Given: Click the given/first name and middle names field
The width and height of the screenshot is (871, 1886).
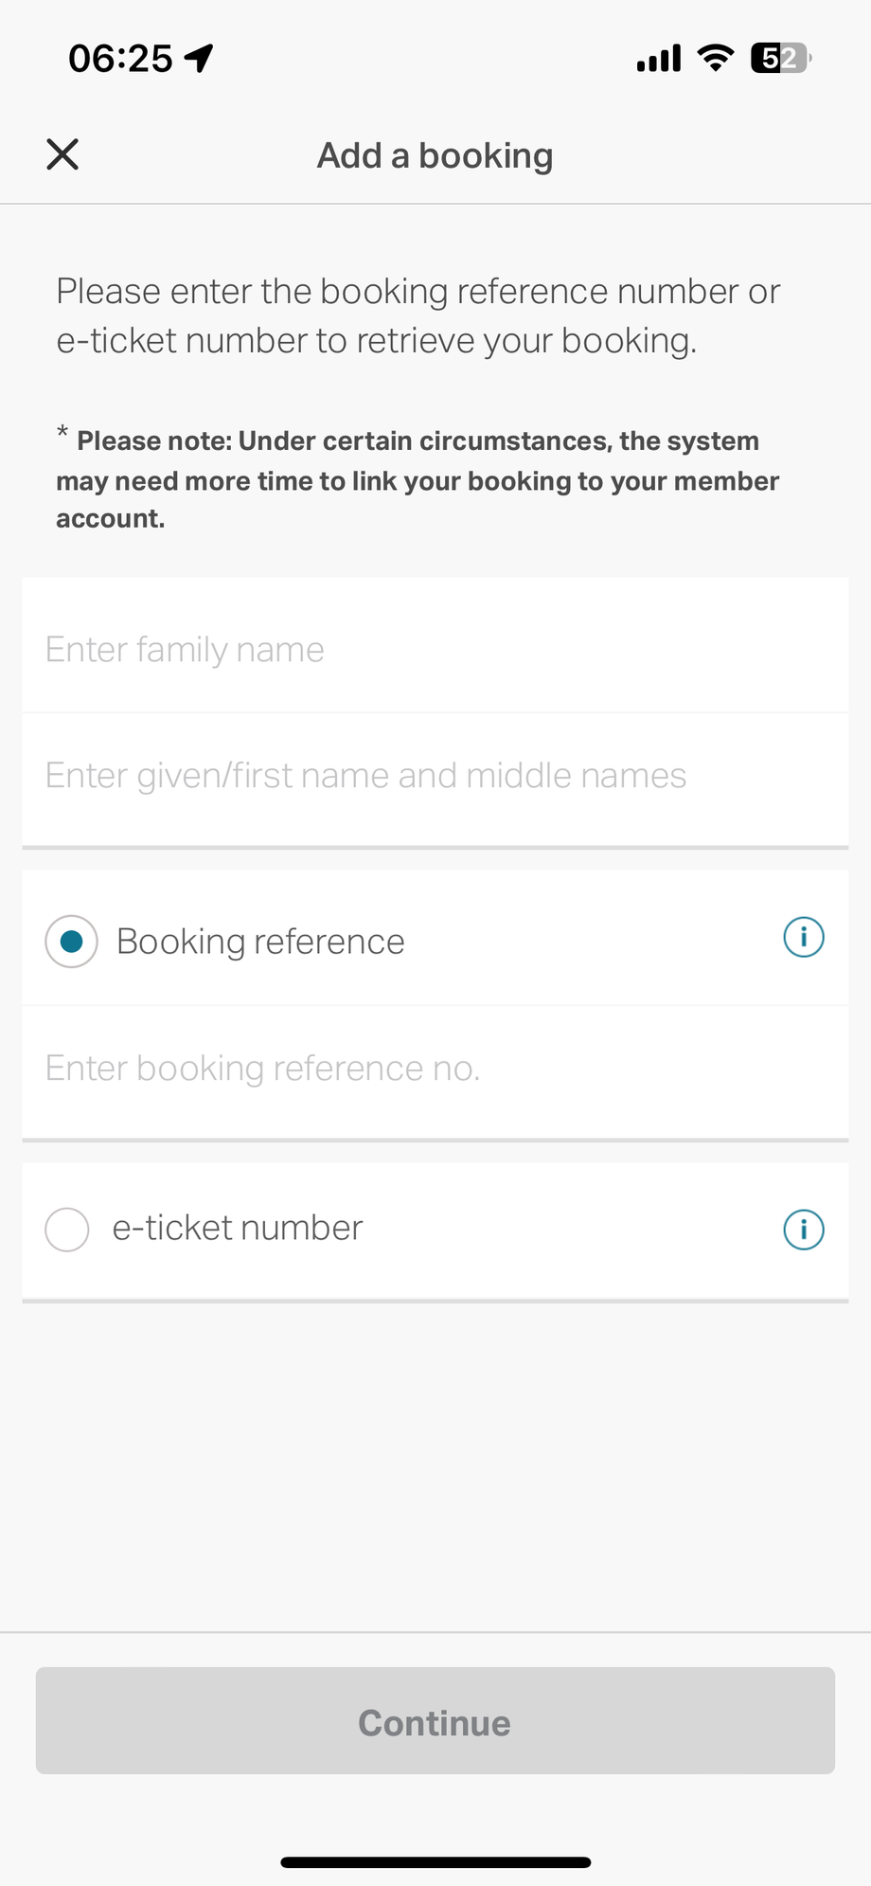Looking at the screenshot, I should pyautogui.click(x=435, y=776).
